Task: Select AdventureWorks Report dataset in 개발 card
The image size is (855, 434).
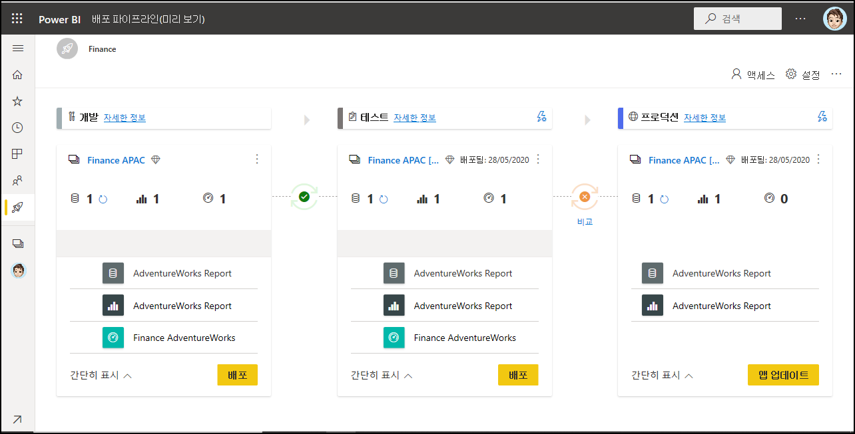Action: point(164,273)
